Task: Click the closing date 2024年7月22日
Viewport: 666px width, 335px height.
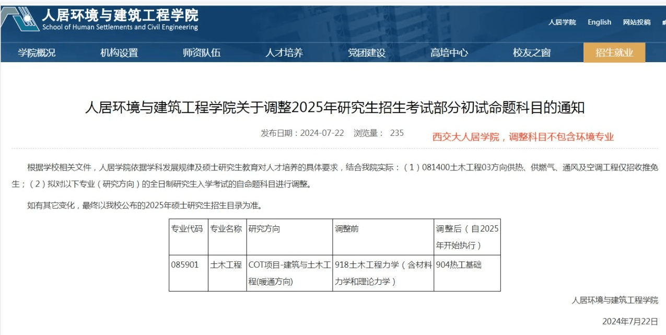Action: [630, 321]
